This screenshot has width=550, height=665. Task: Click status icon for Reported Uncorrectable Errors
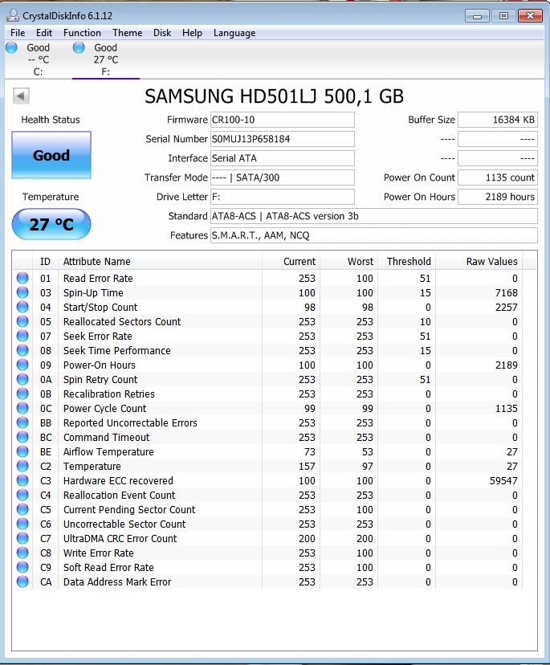22,422
